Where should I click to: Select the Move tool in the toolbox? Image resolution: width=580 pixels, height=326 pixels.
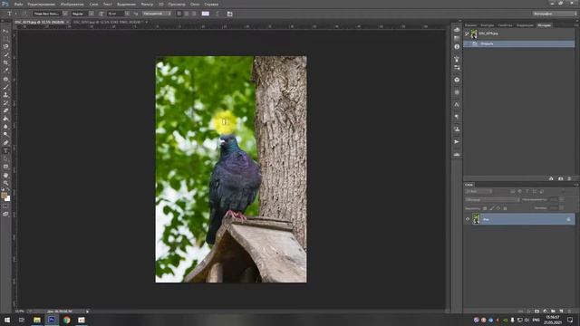5,31
